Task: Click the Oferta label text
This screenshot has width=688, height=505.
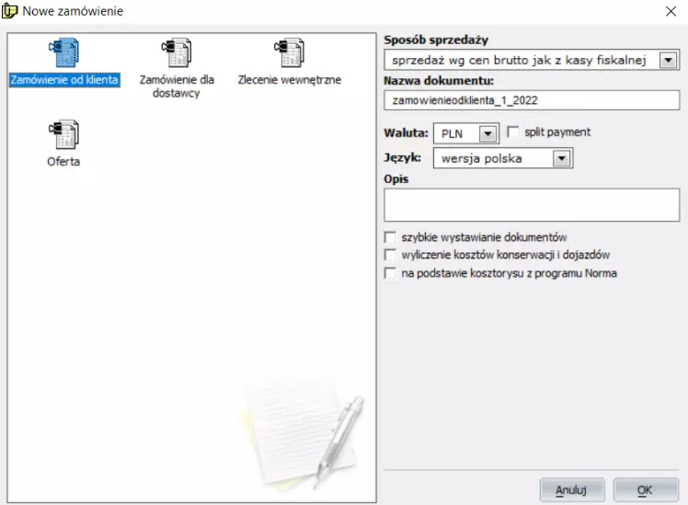Action: pos(63,162)
